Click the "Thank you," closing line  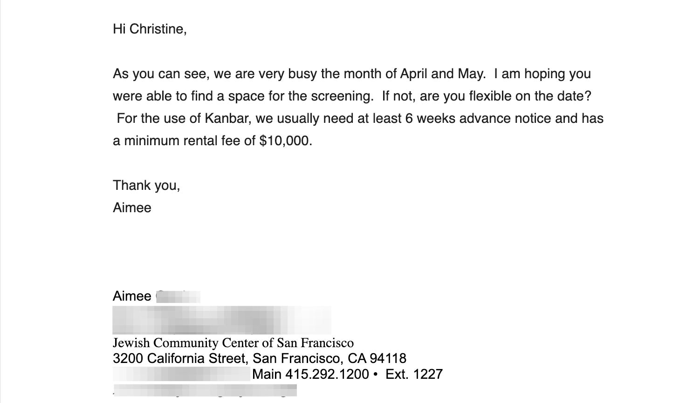[x=146, y=186]
